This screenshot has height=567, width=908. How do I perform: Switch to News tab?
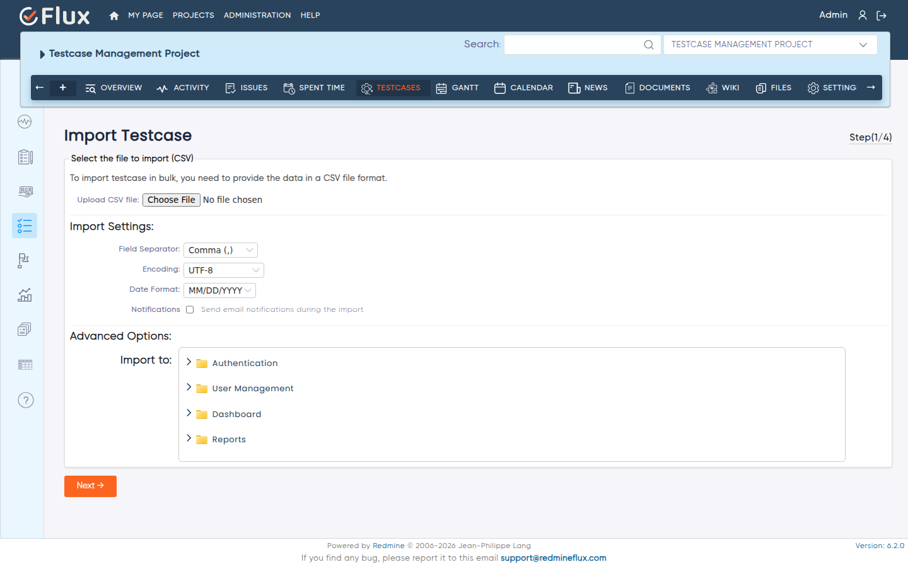(x=588, y=88)
